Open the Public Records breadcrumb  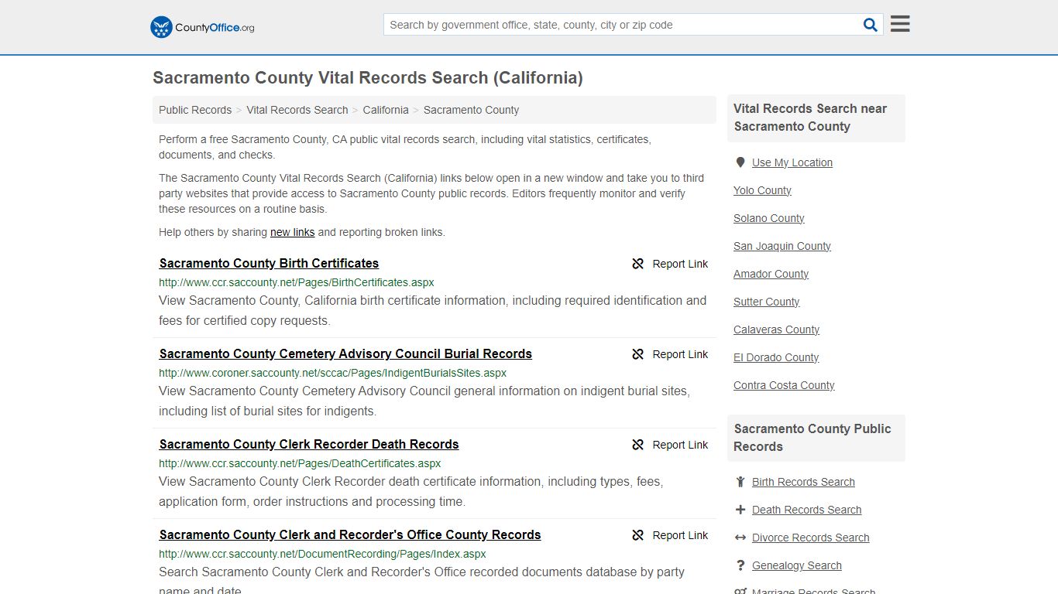point(195,110)
